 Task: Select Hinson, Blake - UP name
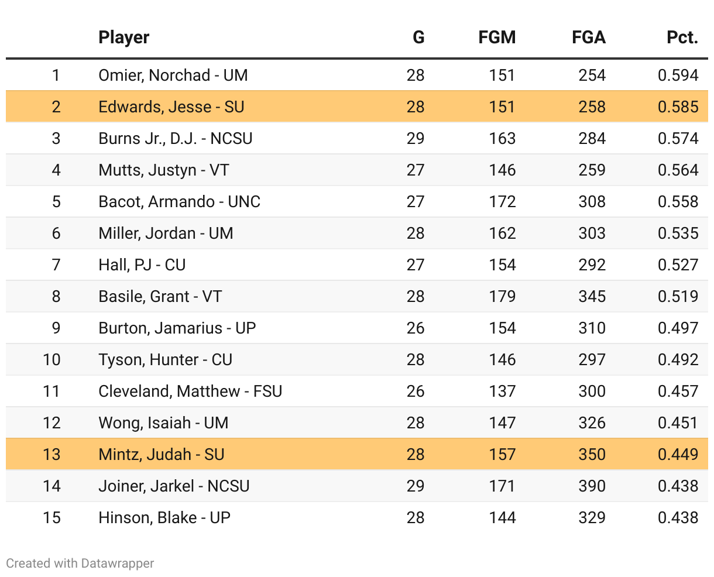[x=164, y=518]
